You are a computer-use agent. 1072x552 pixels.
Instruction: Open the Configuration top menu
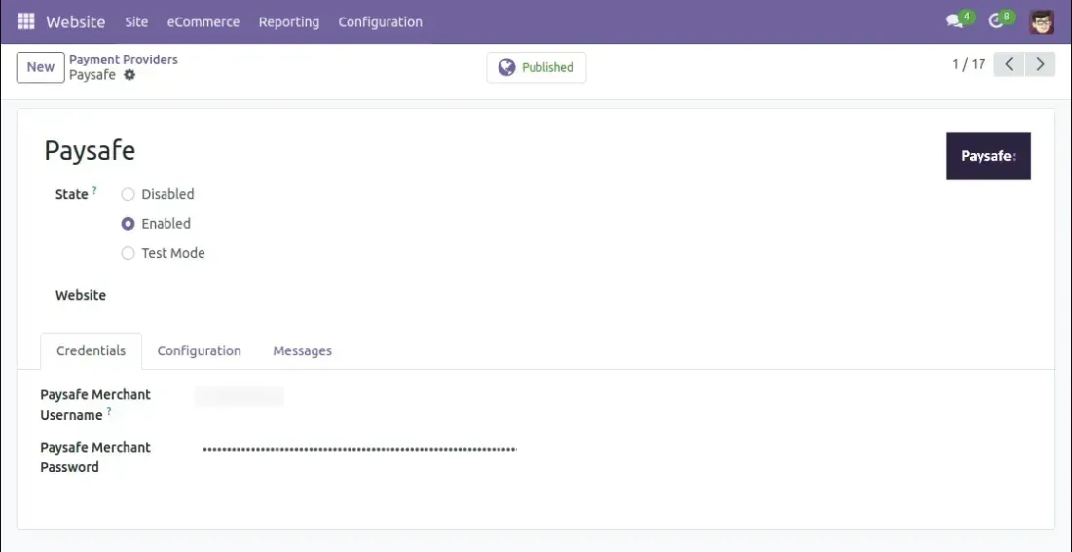pos(380,21)
